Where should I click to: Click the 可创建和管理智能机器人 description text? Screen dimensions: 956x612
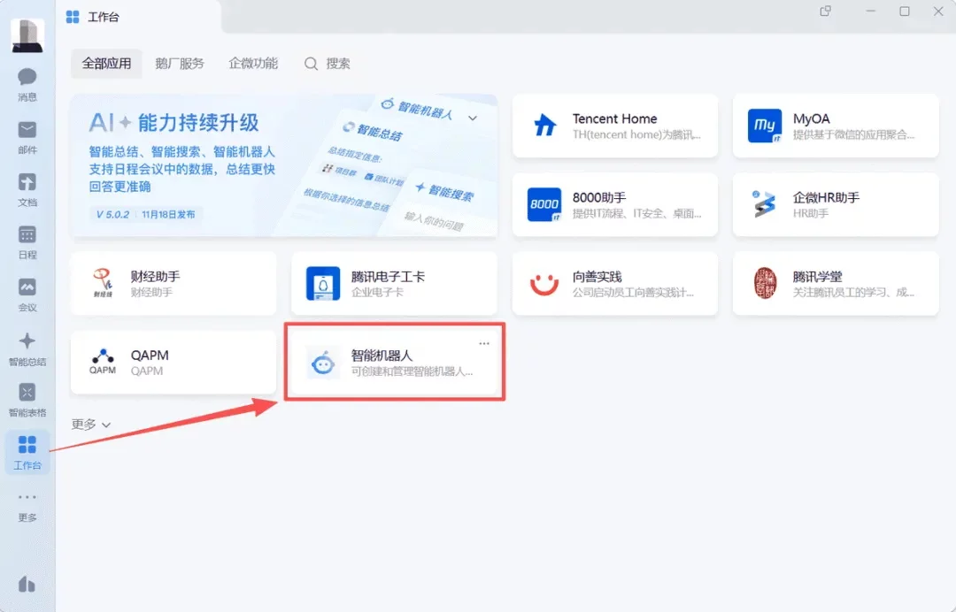point(412,371)
